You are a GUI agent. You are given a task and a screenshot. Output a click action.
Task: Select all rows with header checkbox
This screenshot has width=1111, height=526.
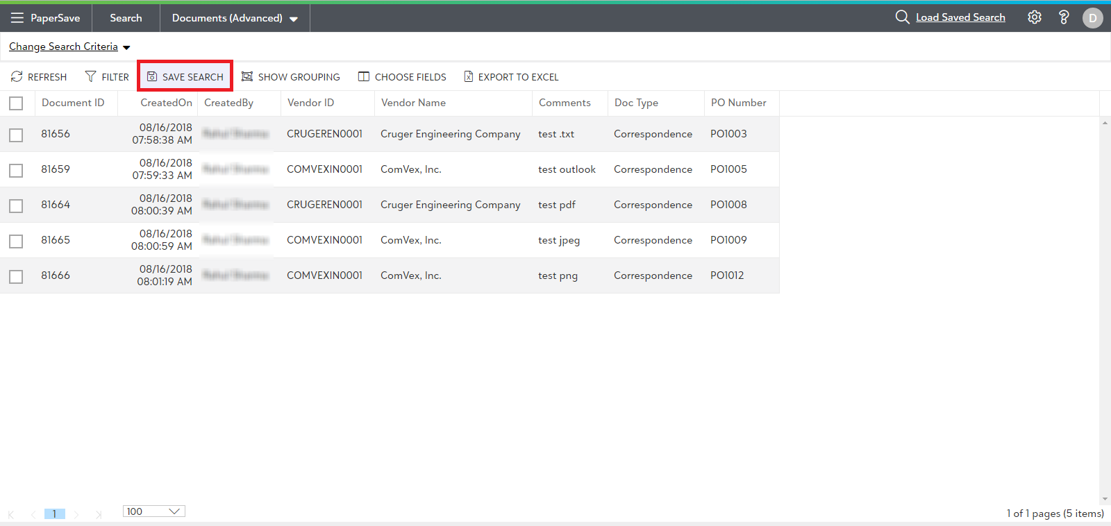click(16, 103)
